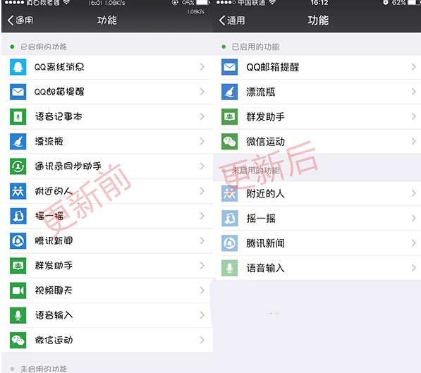Select right screen 漂流瓶 label

pos(261,92)
